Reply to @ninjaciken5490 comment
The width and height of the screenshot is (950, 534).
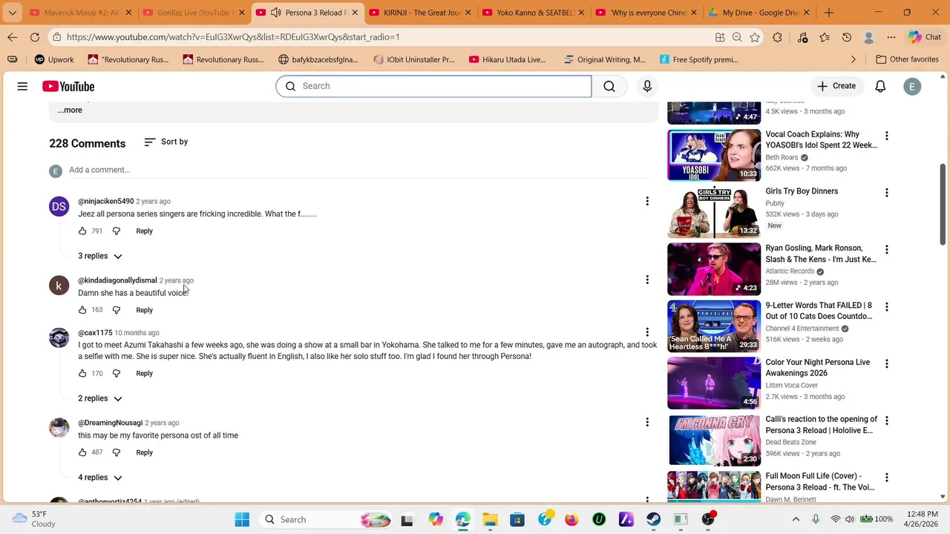pyautogui.click(x=144, y=231)
